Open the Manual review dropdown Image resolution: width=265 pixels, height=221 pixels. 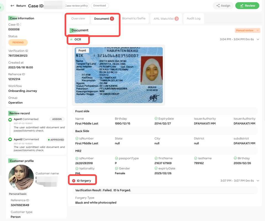247,30
